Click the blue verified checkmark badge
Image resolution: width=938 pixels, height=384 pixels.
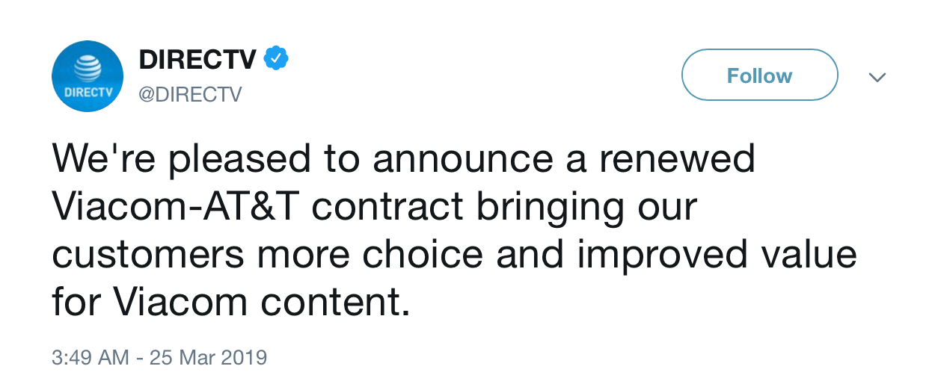point(276,58)
